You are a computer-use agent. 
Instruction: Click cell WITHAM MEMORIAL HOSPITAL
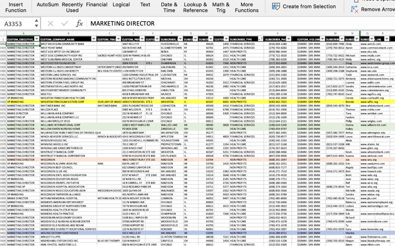click(68, 198)
